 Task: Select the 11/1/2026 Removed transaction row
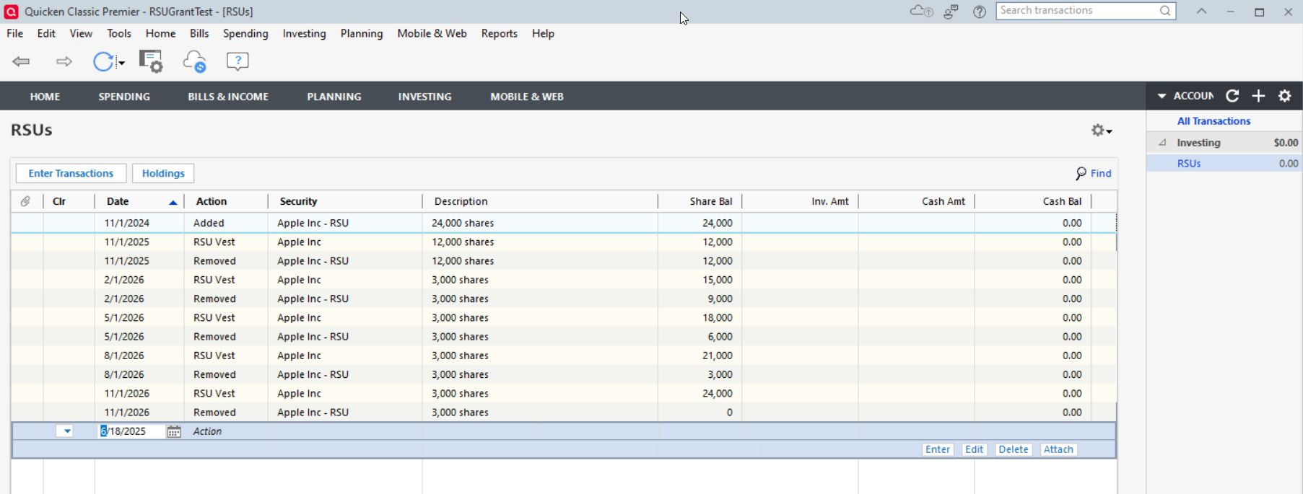(x=563, y=413)
